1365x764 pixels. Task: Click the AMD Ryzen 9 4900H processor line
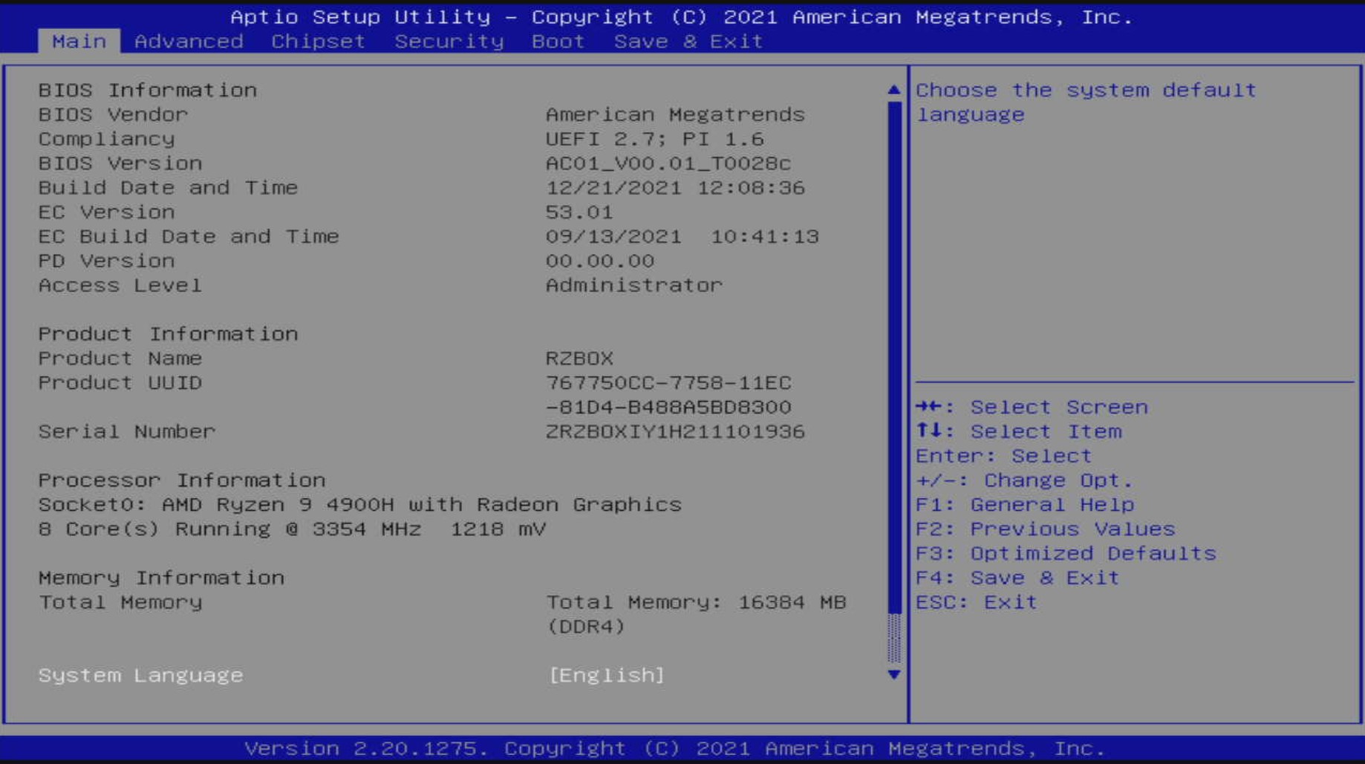(x=360, y=505)
